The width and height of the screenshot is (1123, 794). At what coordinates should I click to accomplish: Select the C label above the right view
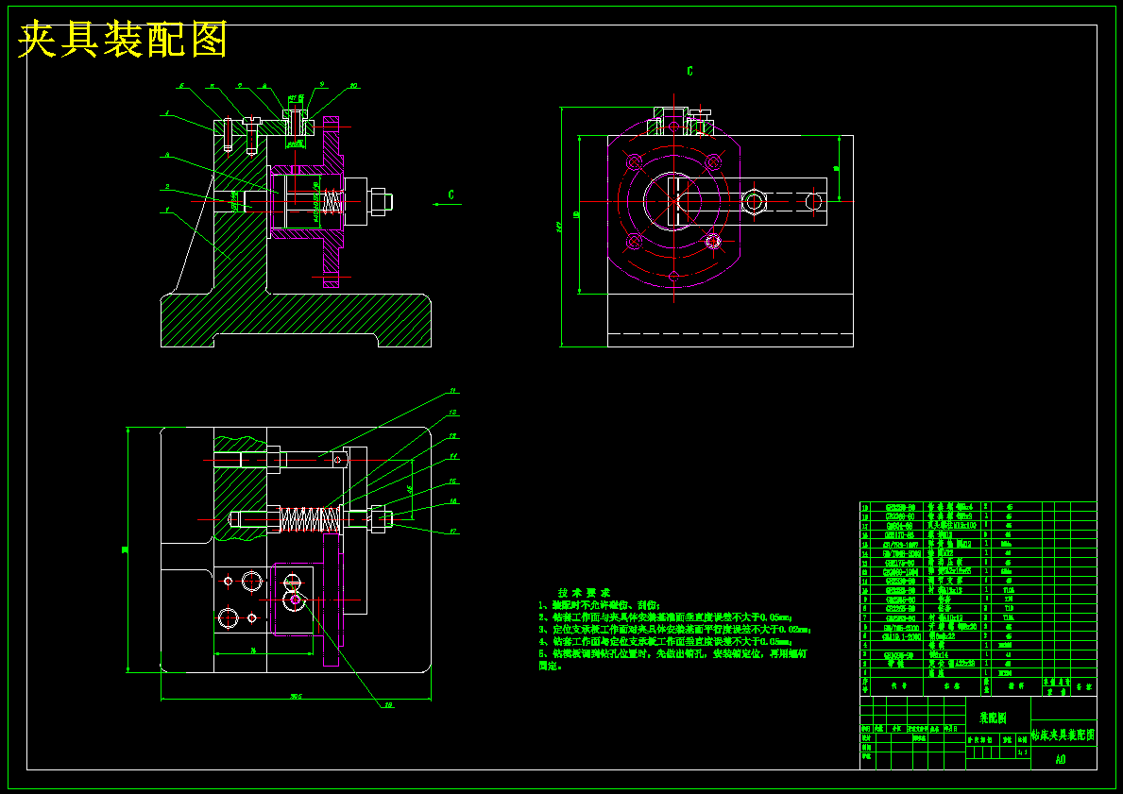[689, 71]
